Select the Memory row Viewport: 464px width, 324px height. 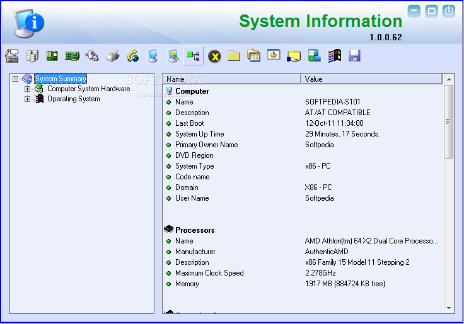[x=303, y=284]
